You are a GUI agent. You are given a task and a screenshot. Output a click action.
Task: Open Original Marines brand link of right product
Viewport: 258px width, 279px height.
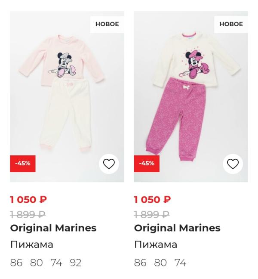click(177, 228)
